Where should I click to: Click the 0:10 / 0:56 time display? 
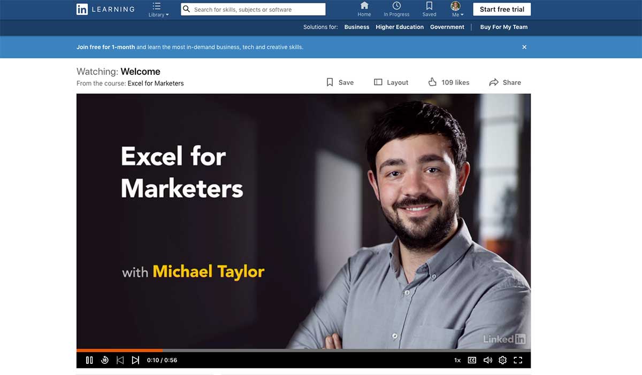[x=162, y=360]
